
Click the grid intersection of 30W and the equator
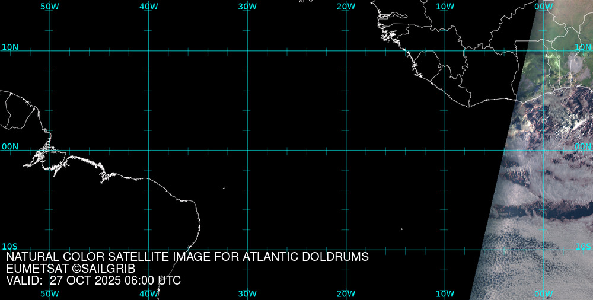pyautogui.click(x=247, y=150)
